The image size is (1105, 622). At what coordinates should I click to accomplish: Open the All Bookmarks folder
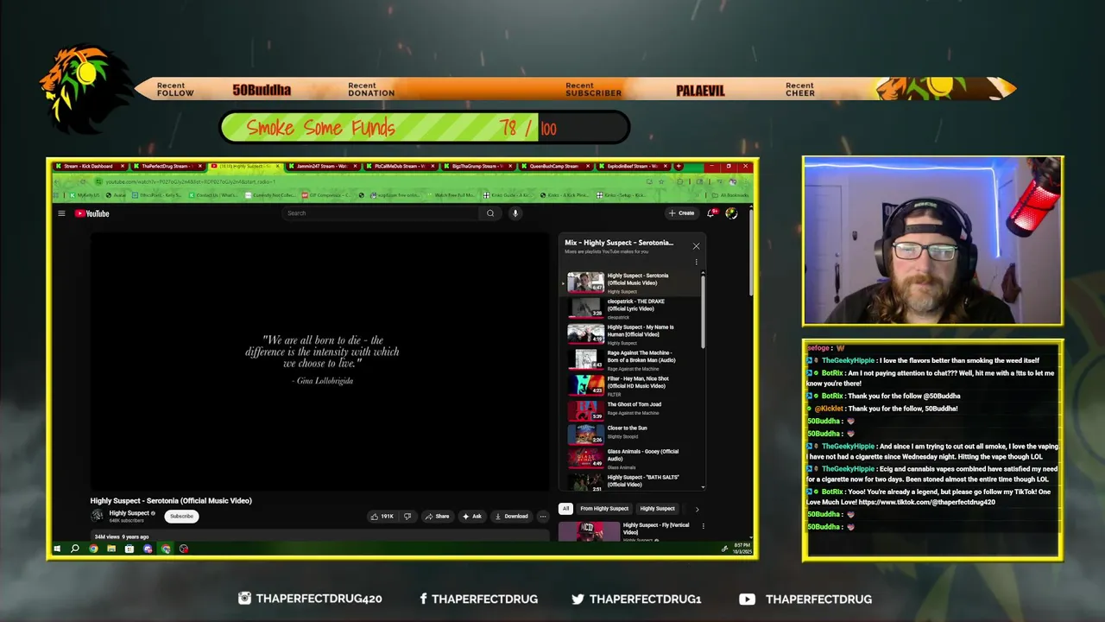click(732, 195)
